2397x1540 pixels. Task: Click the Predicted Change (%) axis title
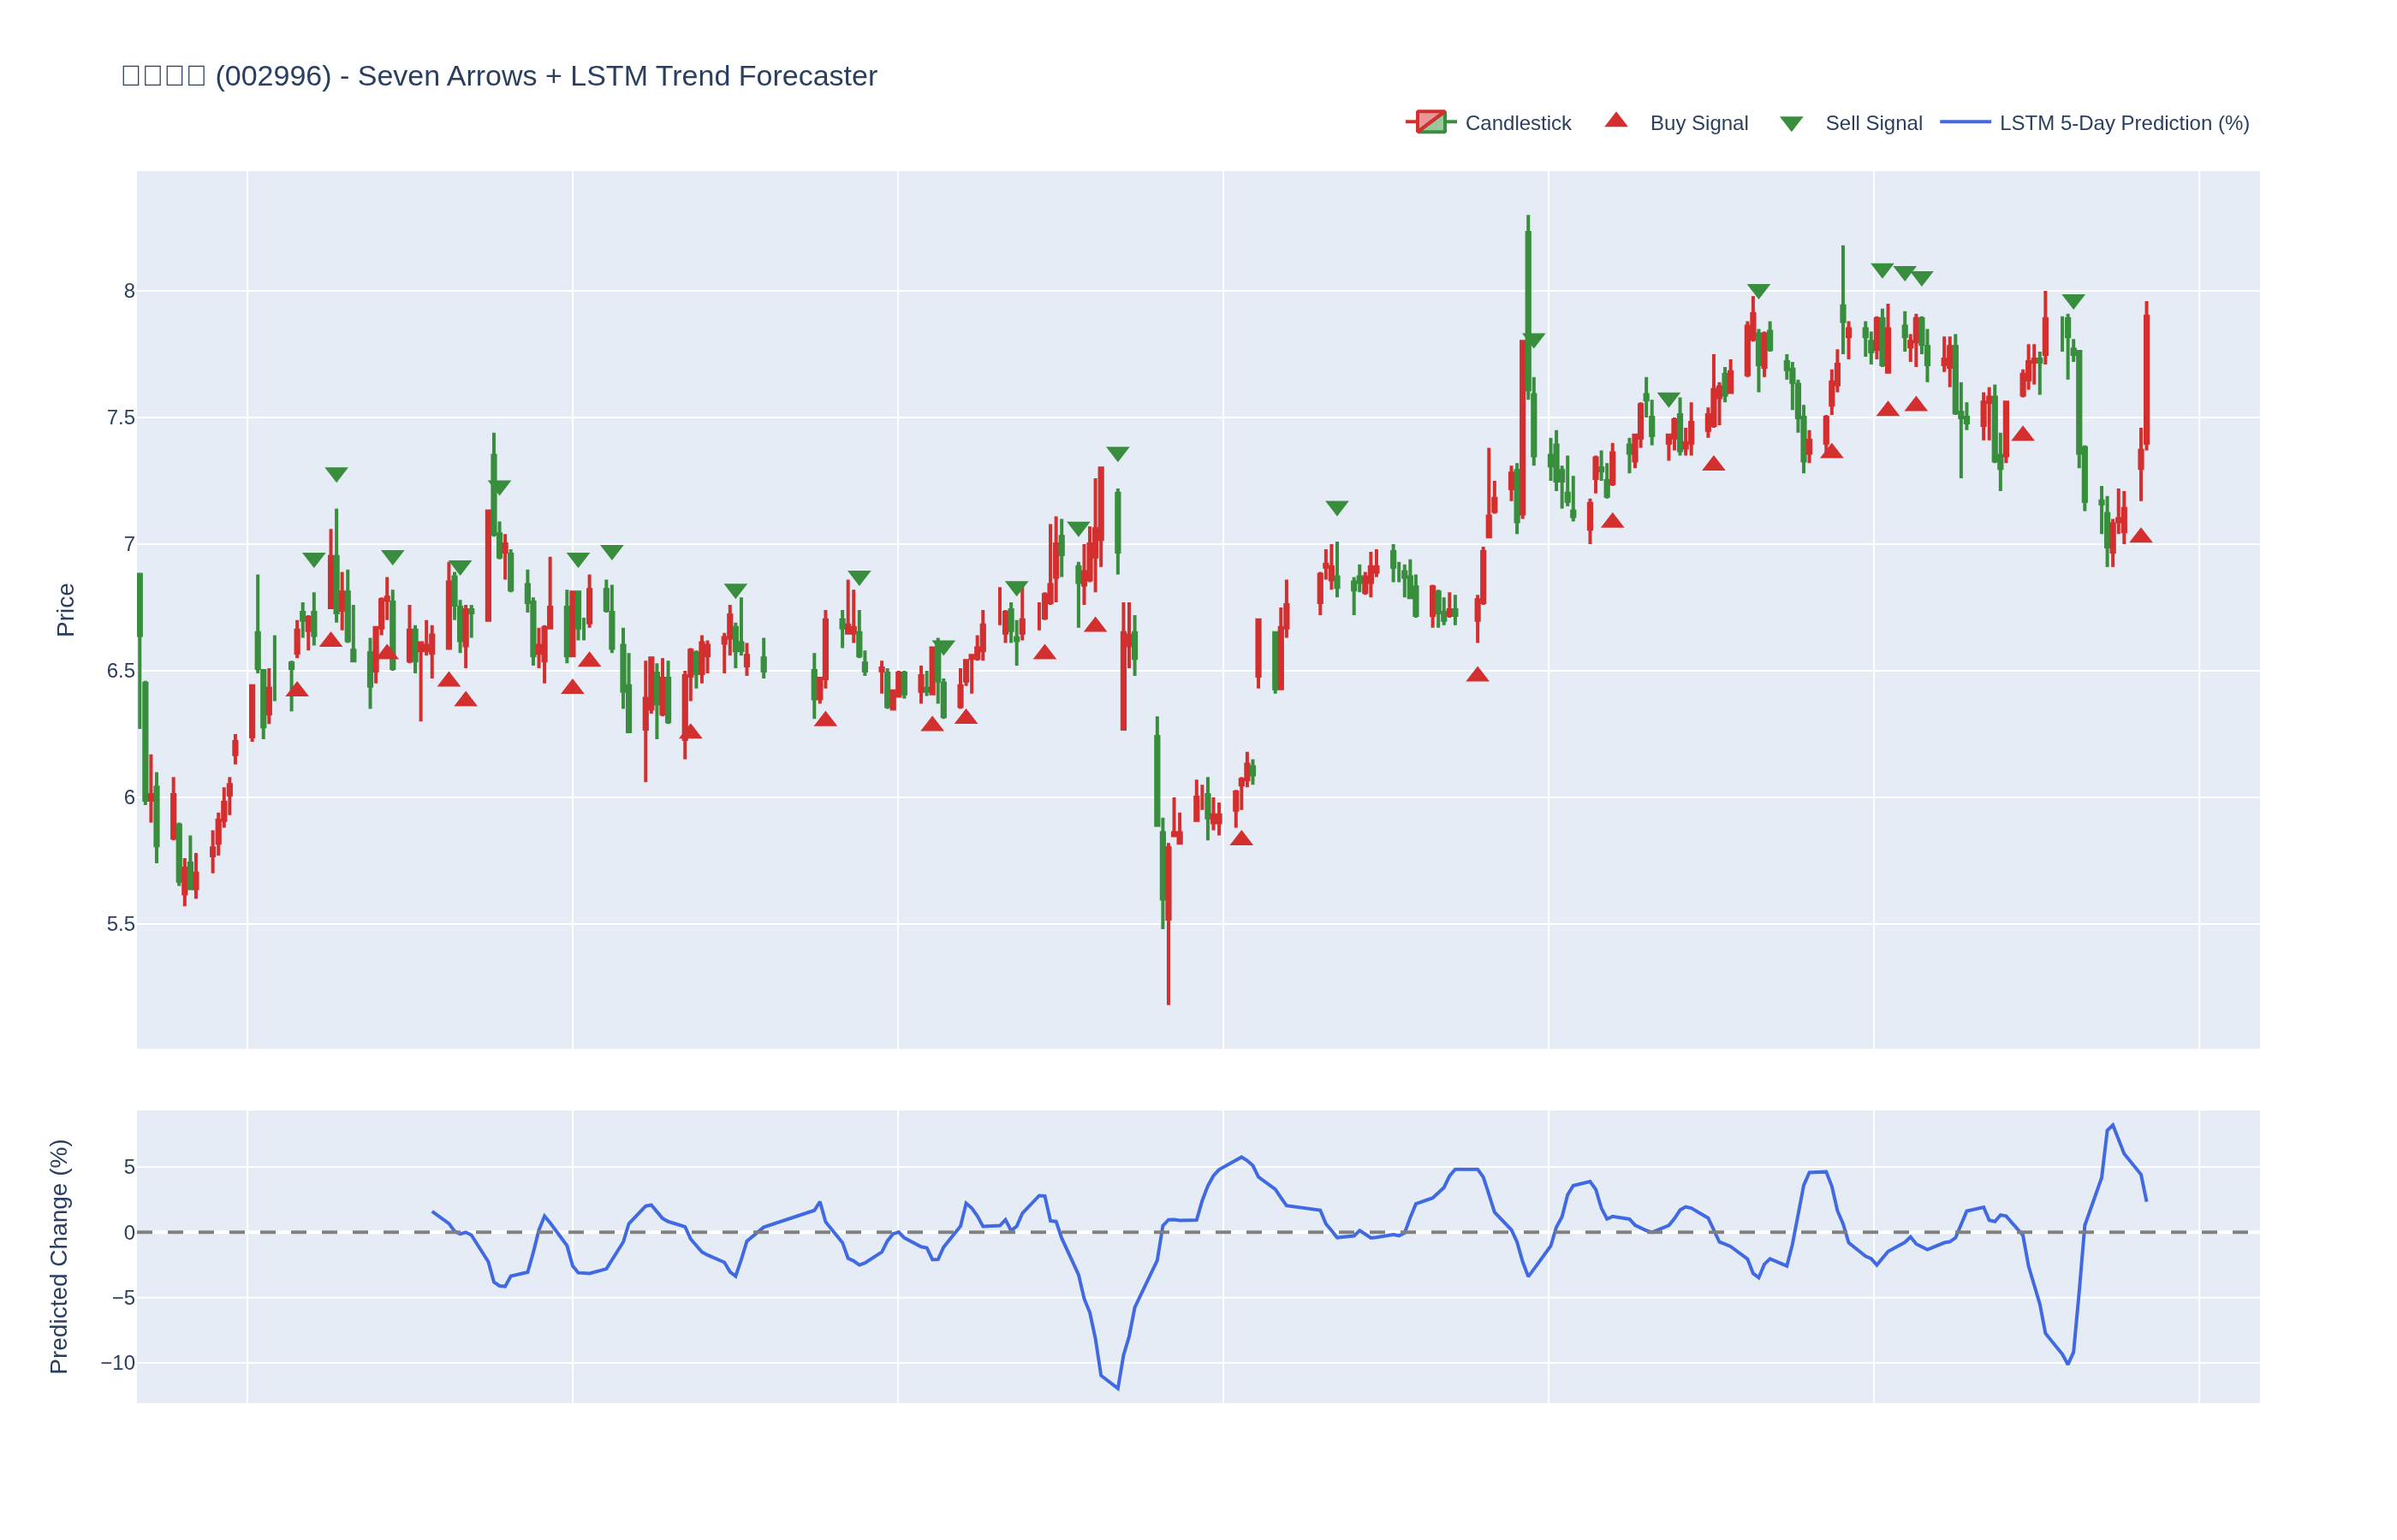point(59,1256)
